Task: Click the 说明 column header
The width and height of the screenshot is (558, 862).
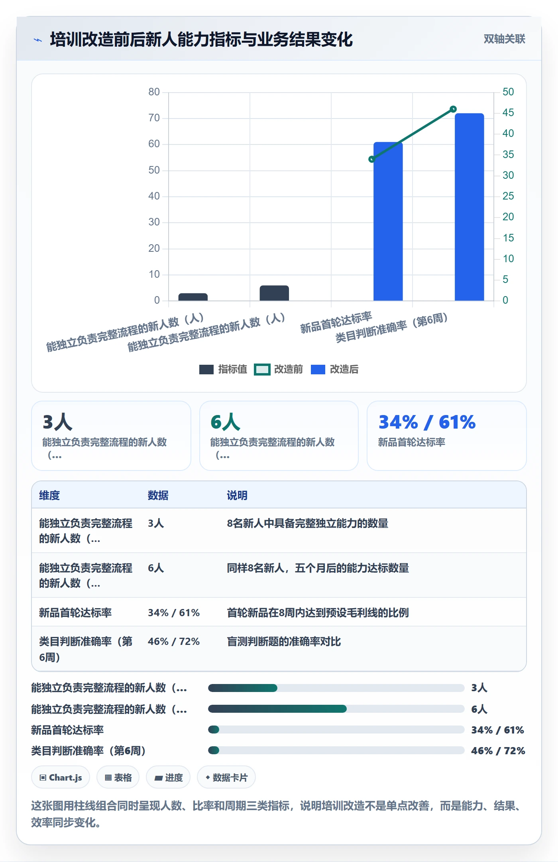Action: [x=237, y=496]
